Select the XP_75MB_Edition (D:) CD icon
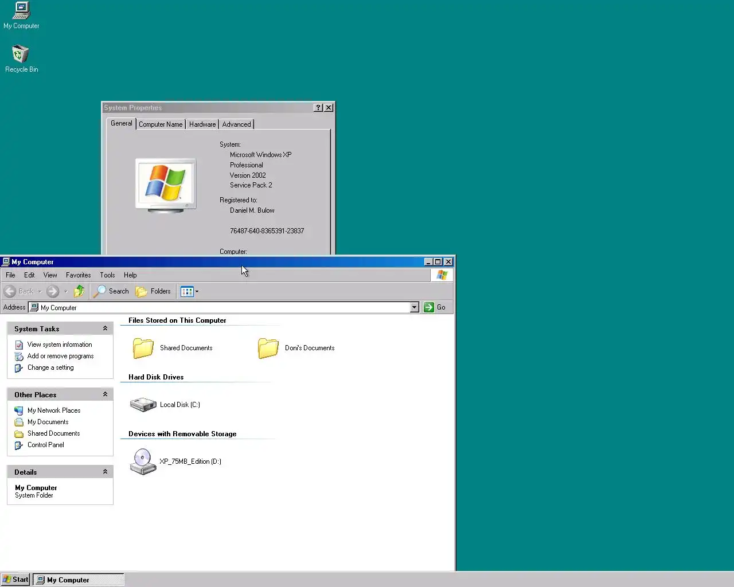This screenshot has width=734, height=587. point(143,461)
